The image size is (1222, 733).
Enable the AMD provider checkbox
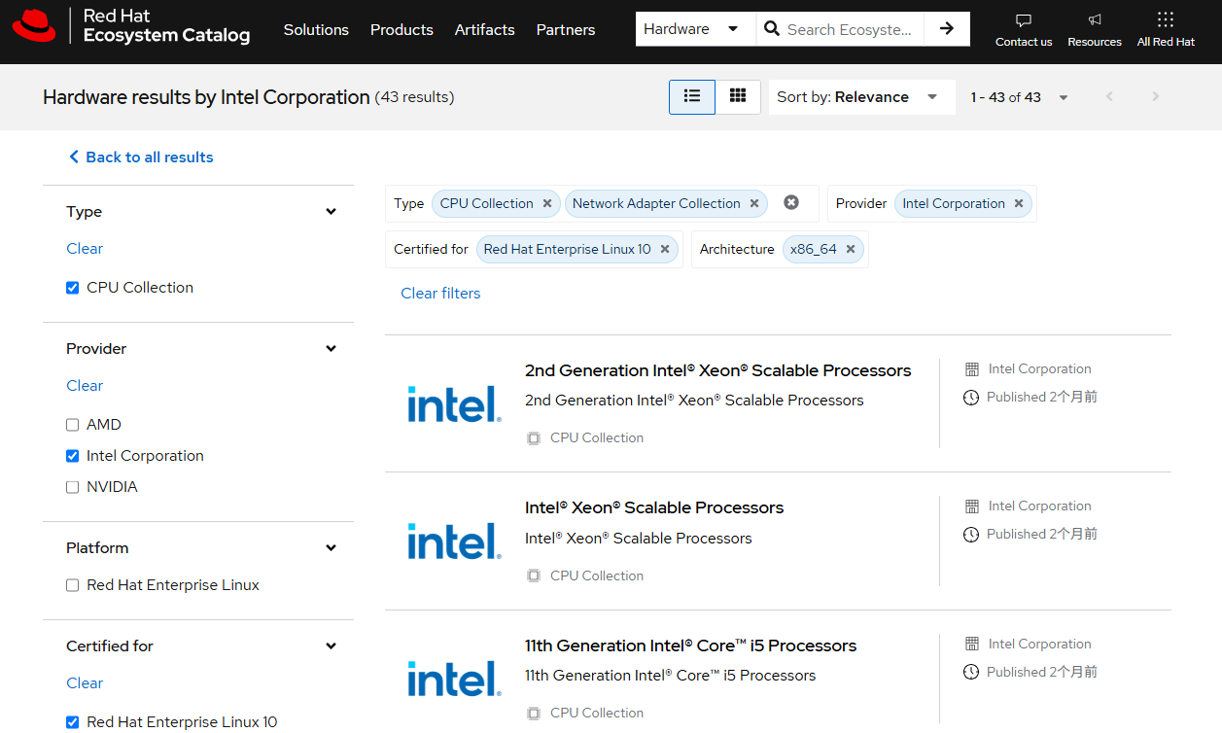point(72,424)
